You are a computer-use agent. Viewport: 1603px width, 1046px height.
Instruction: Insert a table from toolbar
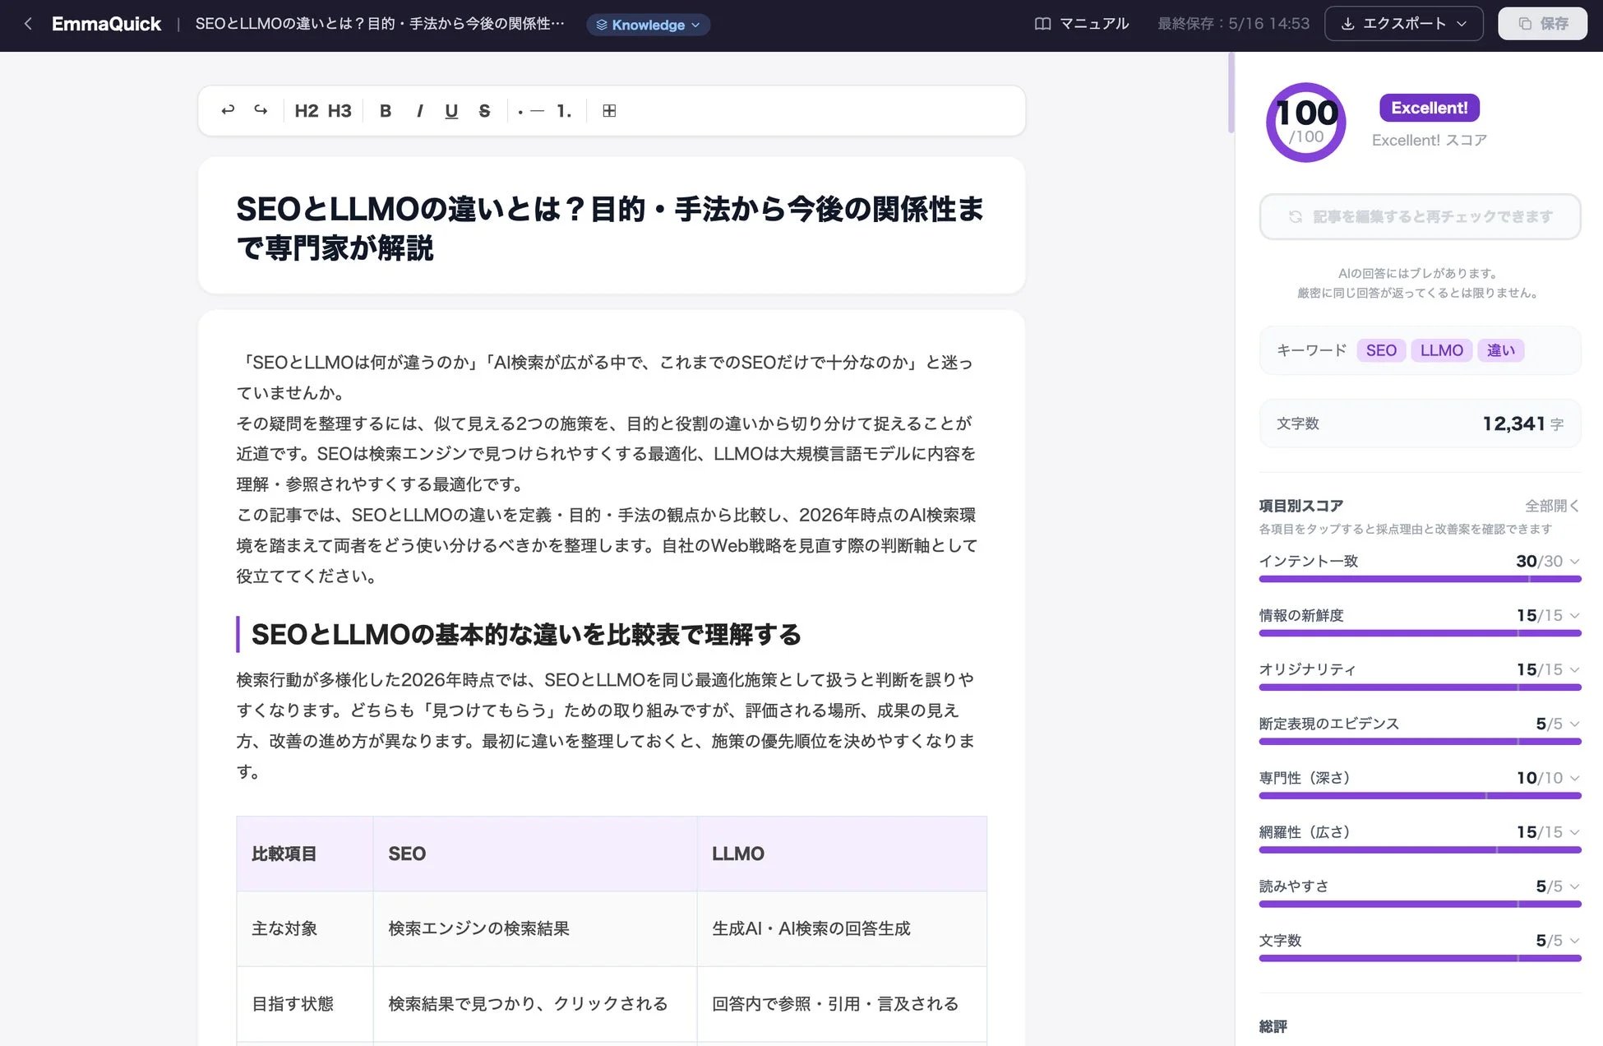coord(609,111)
